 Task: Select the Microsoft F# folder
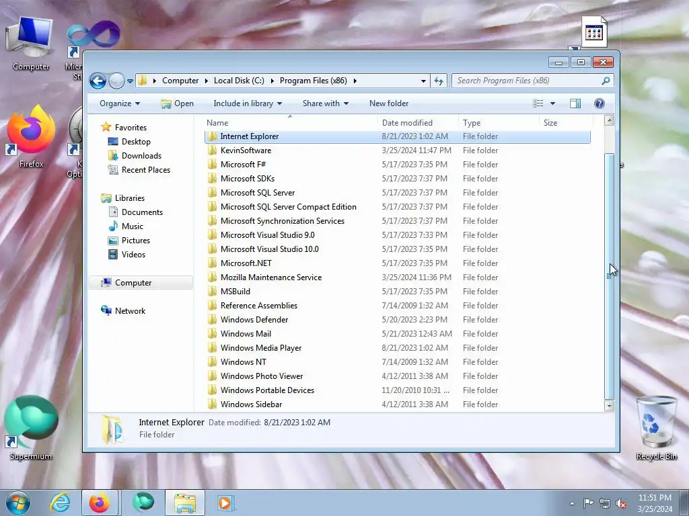click(243, 165)
